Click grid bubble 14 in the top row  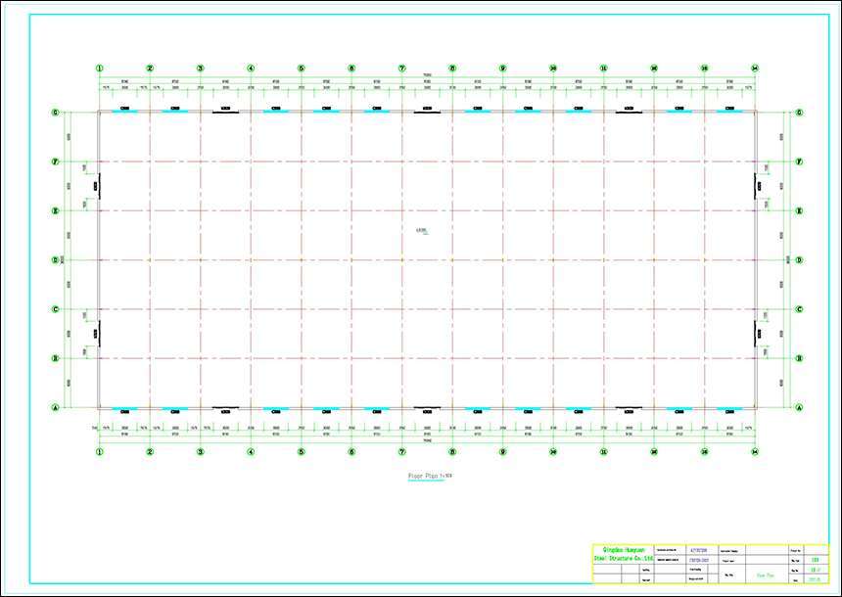coord(755,69)
